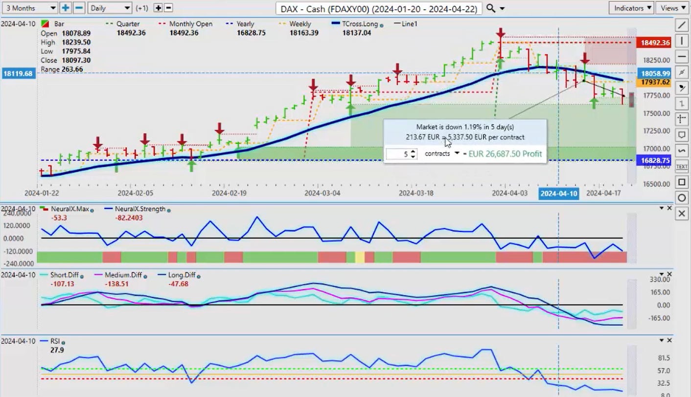Select the ellipse drawing tool
The height and width of the screenshot is (397, 691).
pyautogui.click(x=682, y=198)
